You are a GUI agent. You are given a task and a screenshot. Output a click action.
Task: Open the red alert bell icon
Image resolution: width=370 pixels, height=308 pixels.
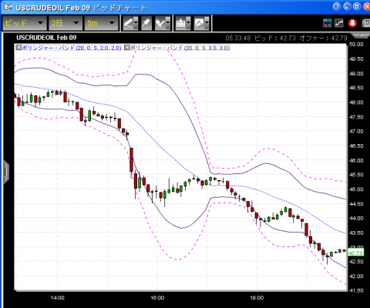pyautogui.click(x=352, y=23)
